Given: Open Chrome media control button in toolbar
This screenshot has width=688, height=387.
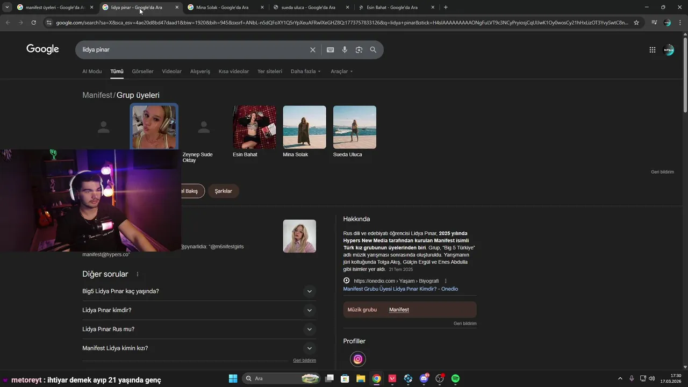Looking at the screenshot, I should pos(654,23).
